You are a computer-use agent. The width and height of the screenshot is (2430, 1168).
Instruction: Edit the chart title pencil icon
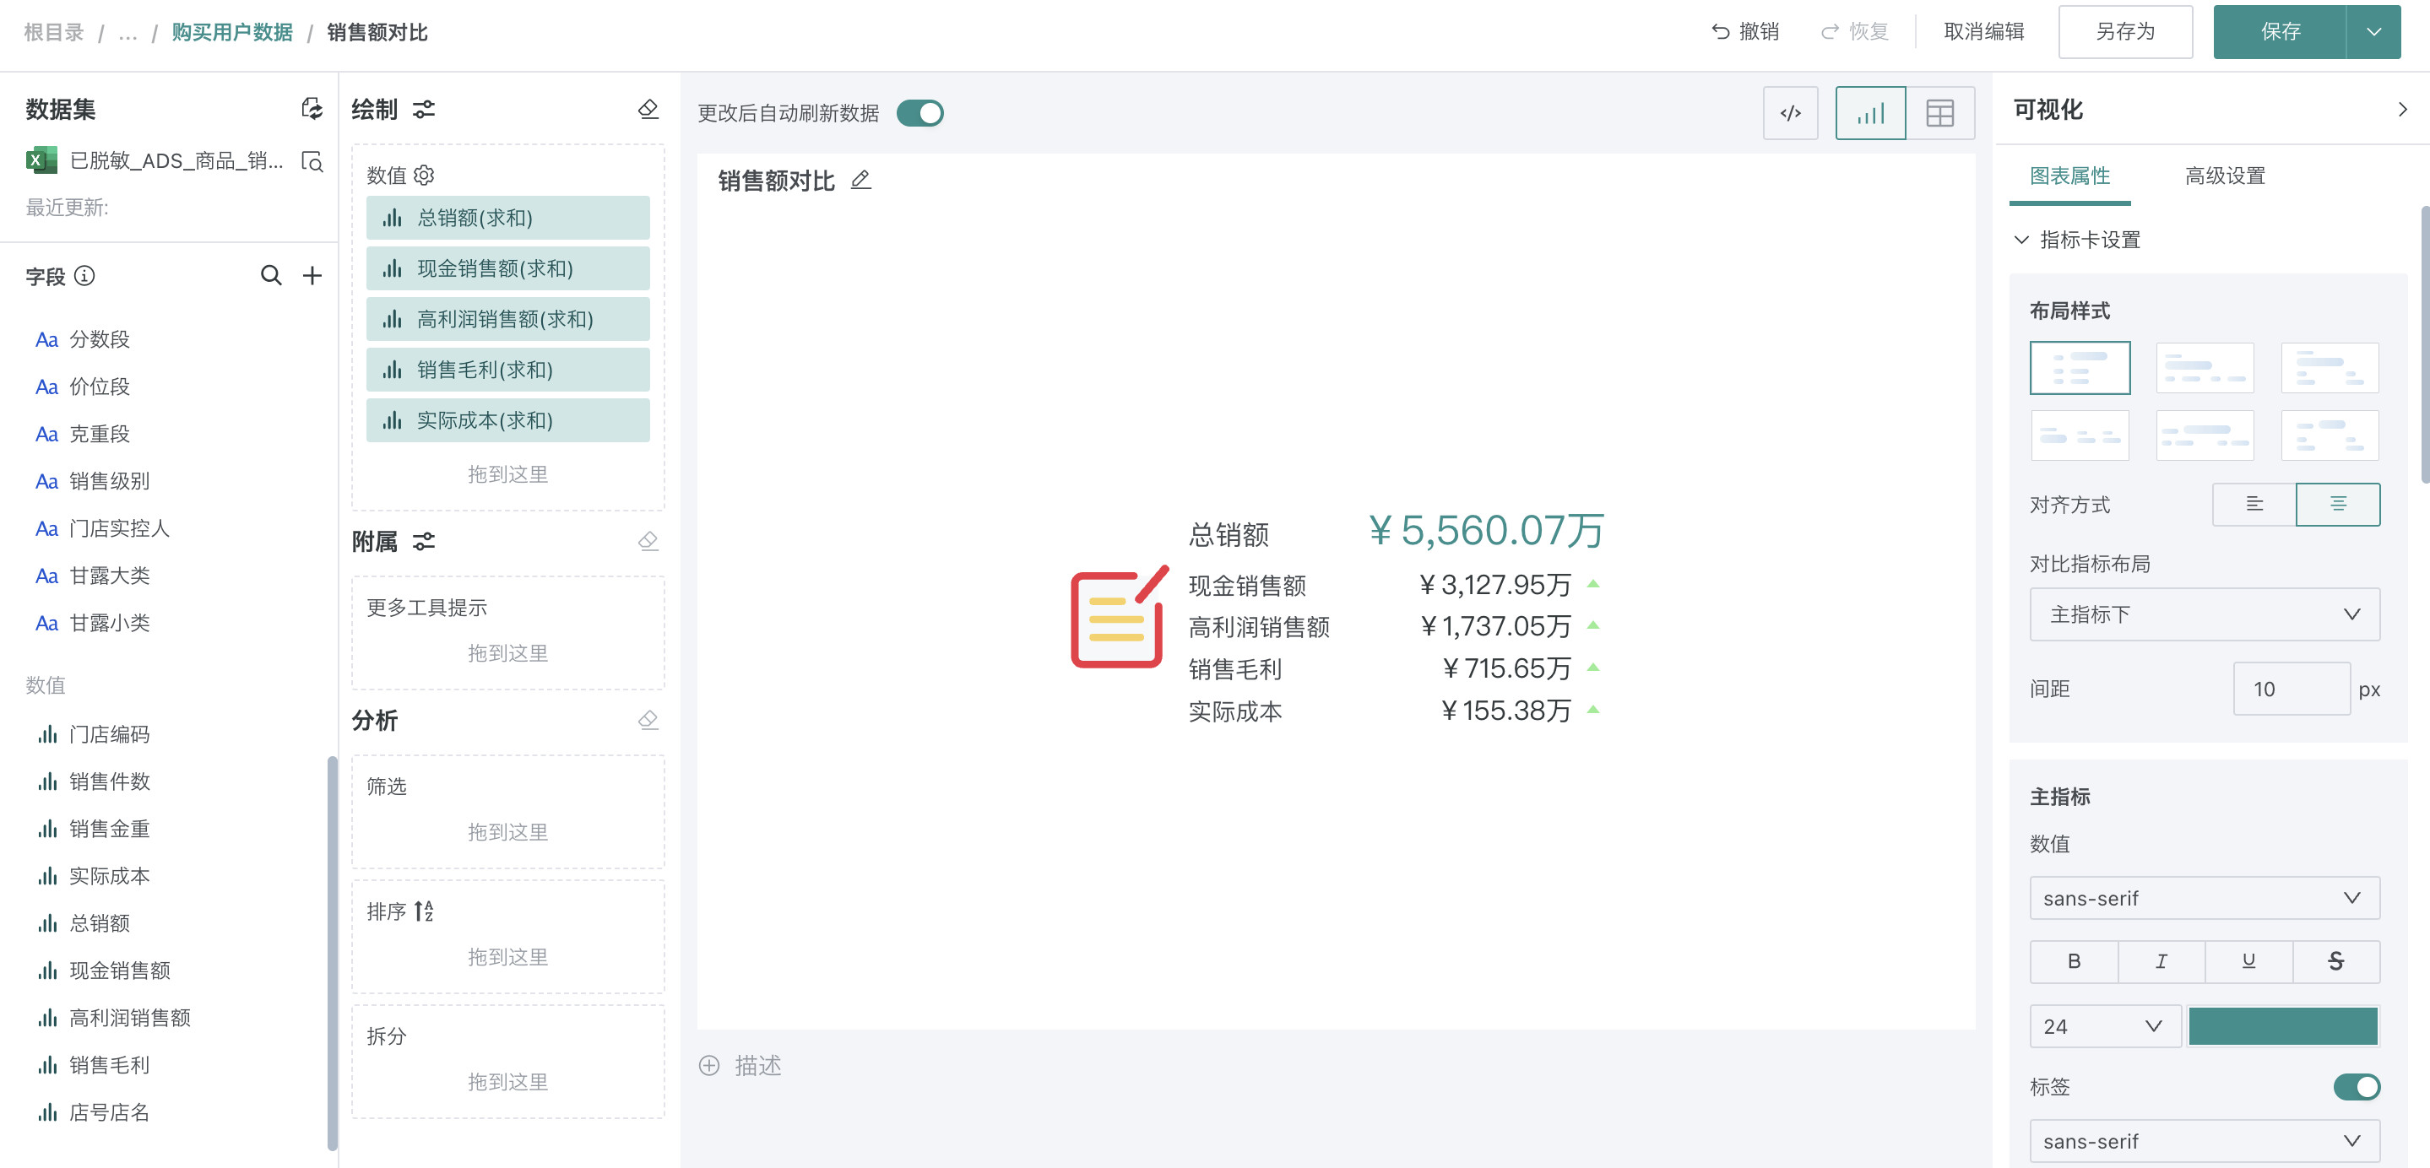[x=860, y=180]
